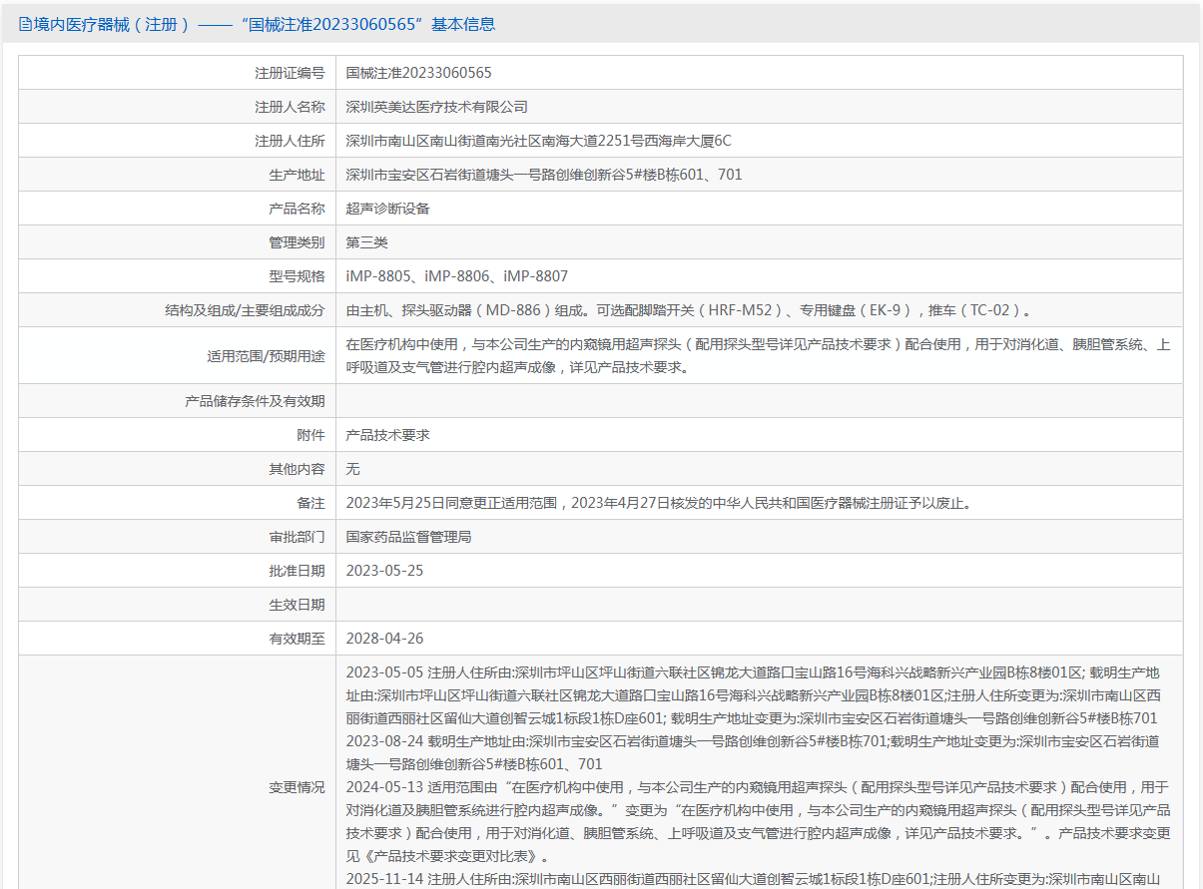Click the label 产品名称
Screen dimensions: 1203x889
(x=297, y=209)
